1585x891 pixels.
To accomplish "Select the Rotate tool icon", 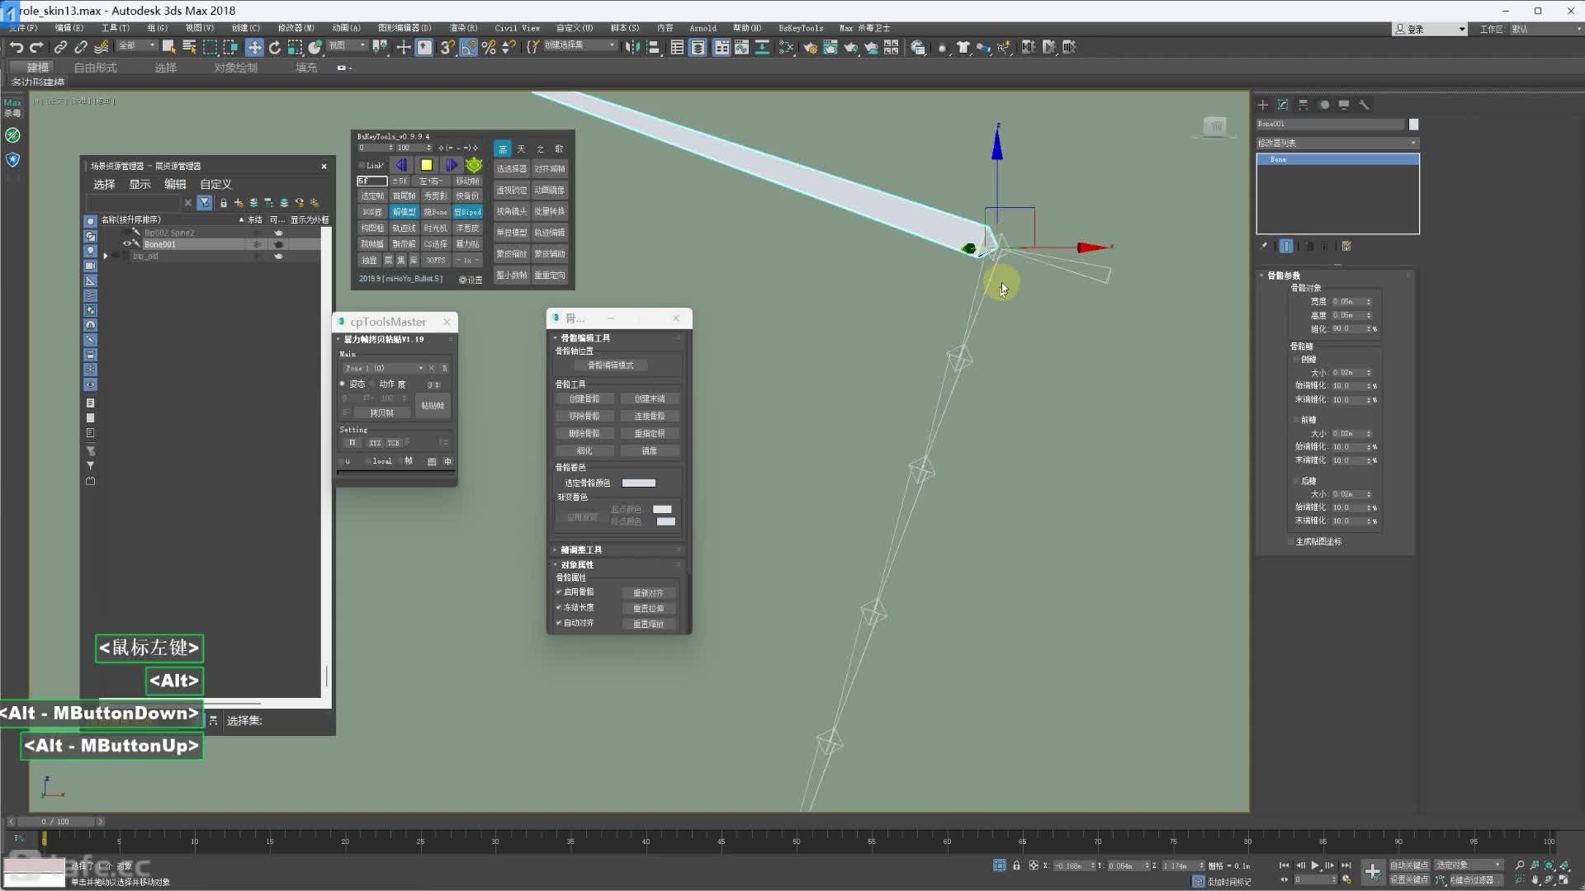I will coord(275,48).
